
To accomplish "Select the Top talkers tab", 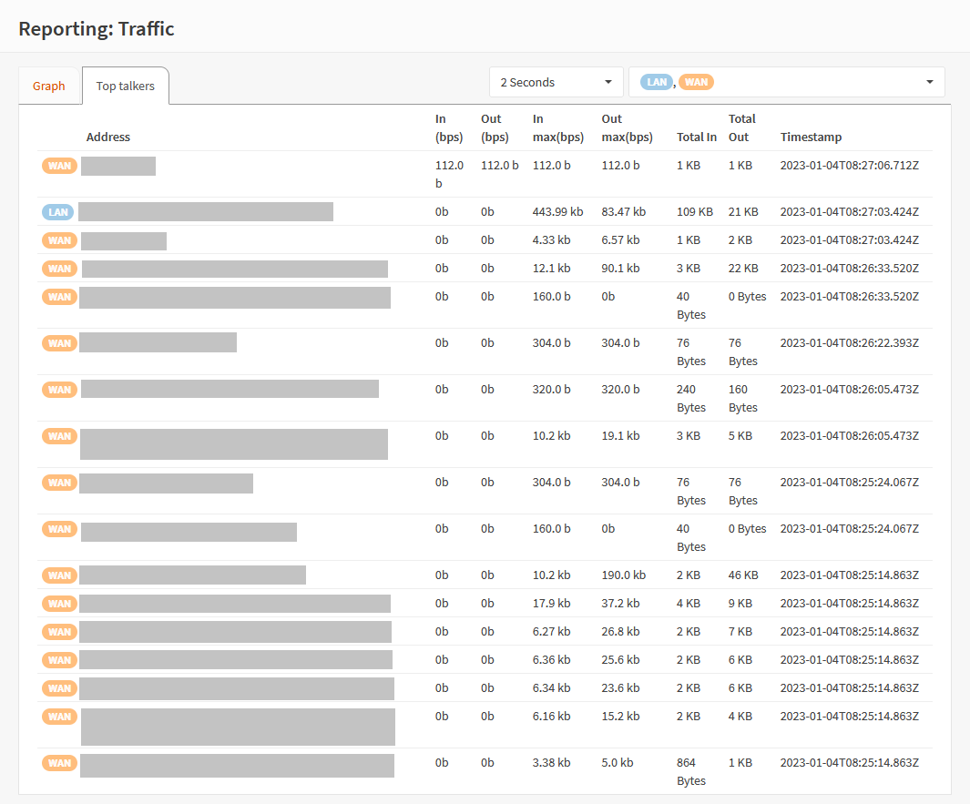I will click(126, 87).
